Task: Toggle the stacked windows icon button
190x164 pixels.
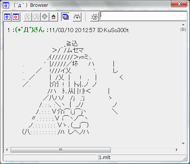Action: (65, 17)
